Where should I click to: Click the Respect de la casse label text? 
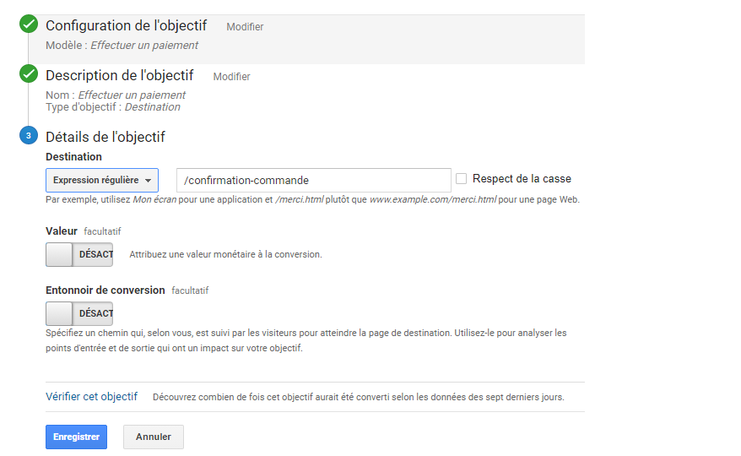522,179
